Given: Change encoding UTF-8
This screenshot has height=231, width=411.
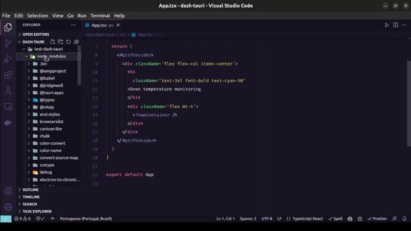Looking at the screenshot, I should [x=267, y=219].
